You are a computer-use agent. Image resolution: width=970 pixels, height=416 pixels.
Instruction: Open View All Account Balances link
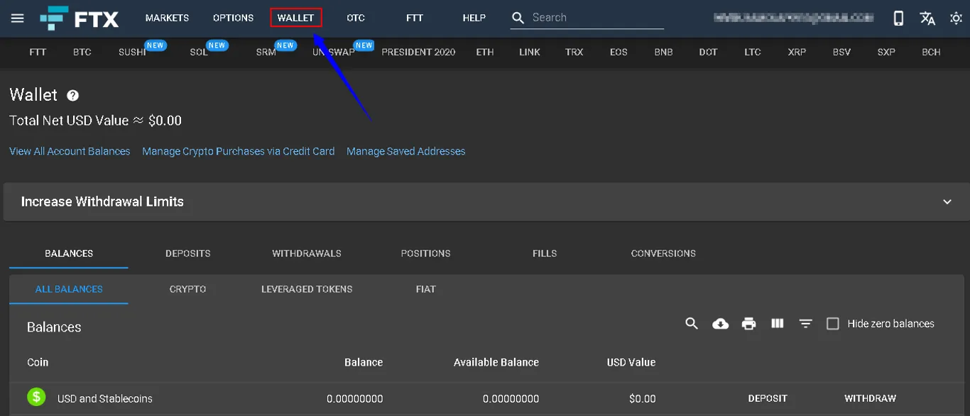(70, 151)
